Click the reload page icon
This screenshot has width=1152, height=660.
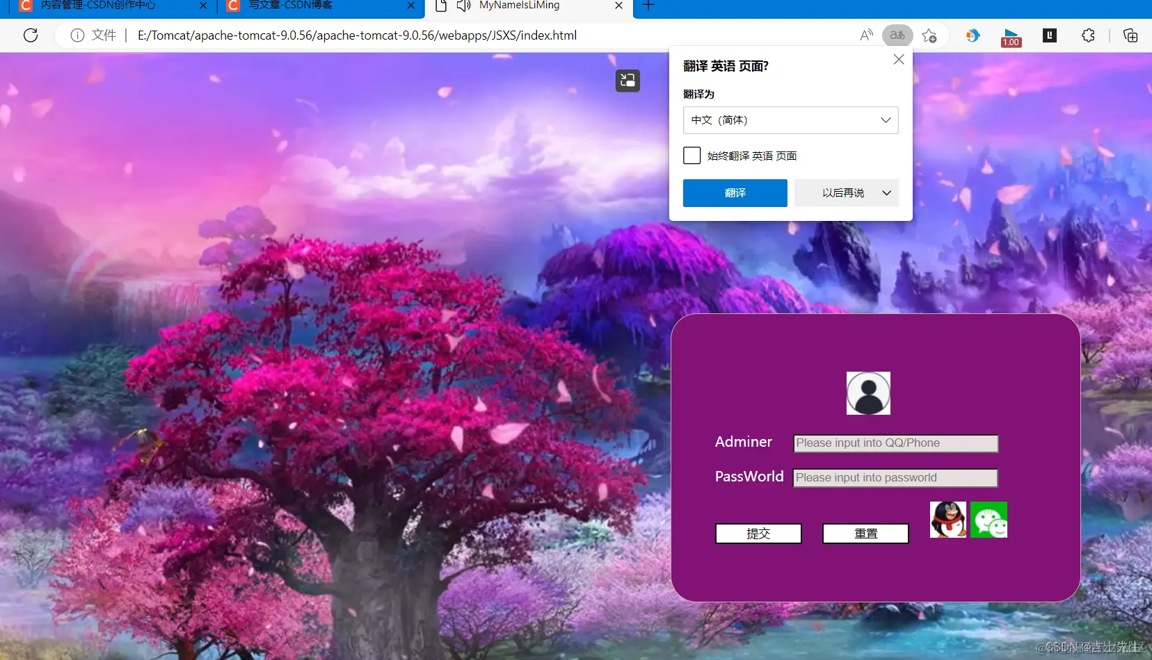(x=31, y=35)
